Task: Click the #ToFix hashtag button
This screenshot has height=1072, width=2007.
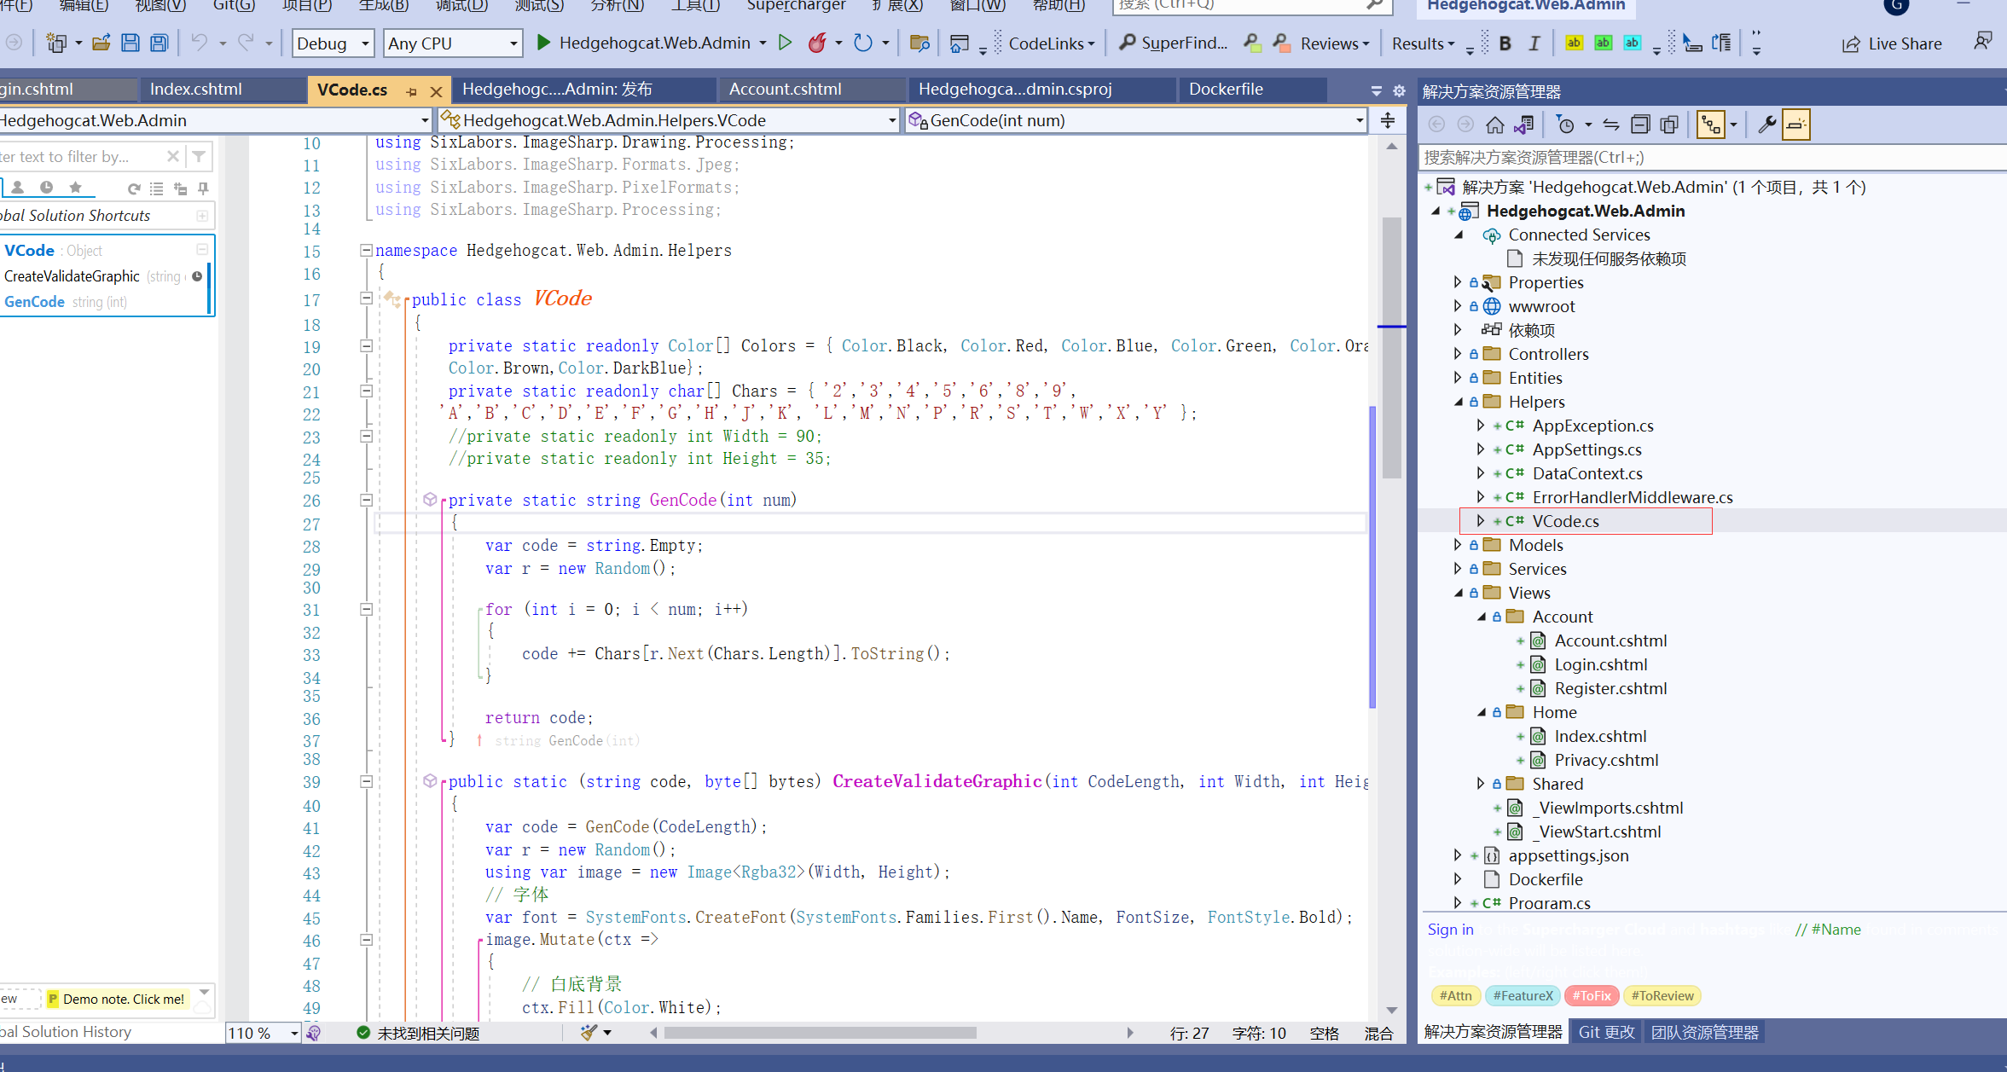Action: [x=1592, y=995]
